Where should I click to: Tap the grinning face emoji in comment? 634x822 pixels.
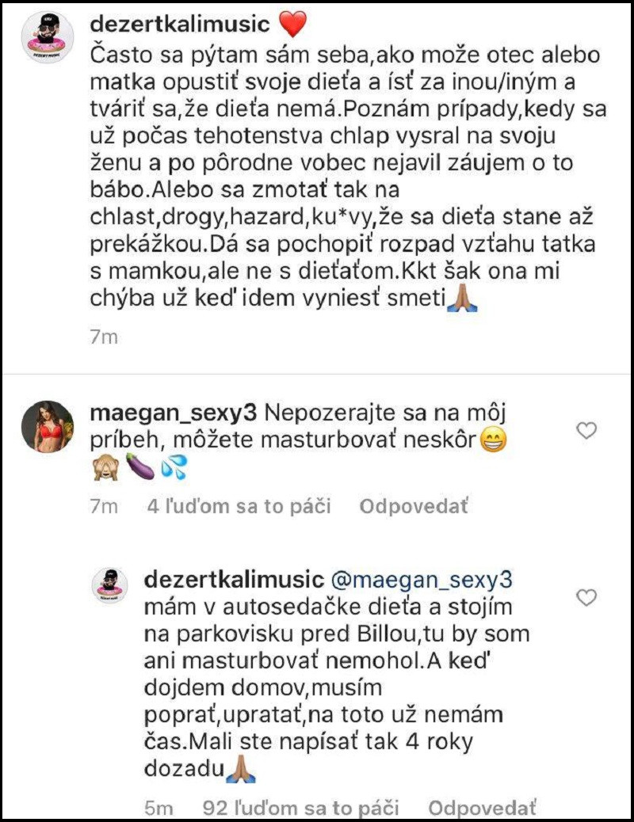[494, 440]
